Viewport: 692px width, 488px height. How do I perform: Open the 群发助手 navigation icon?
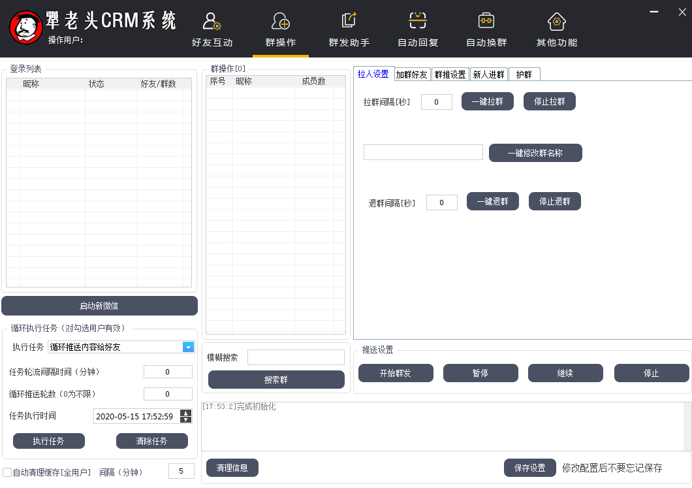pyautogui.click(x=349, y=22)
